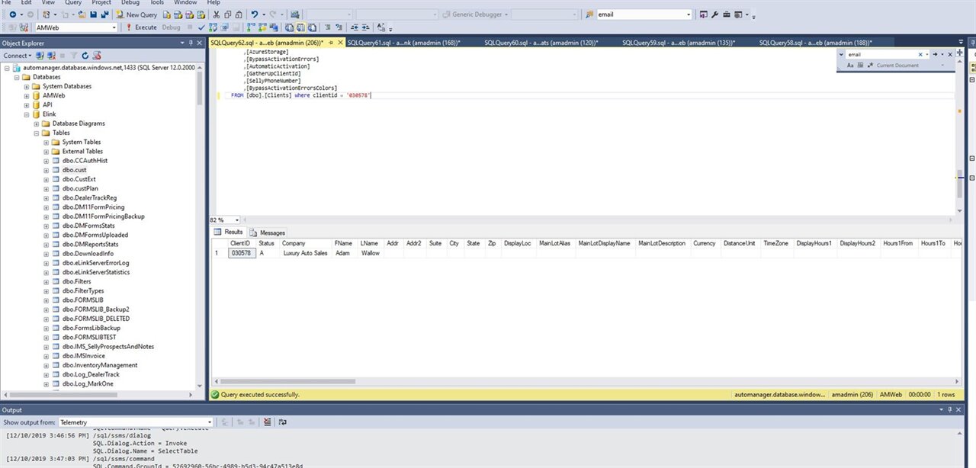The image size is (976, 468).
Task: Toggle word wrap in Output panel
Action: [x=283, y=422]
